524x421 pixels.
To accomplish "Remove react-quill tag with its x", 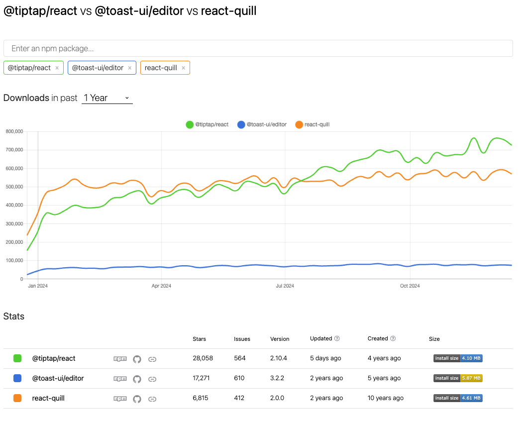I will [183, 68].
